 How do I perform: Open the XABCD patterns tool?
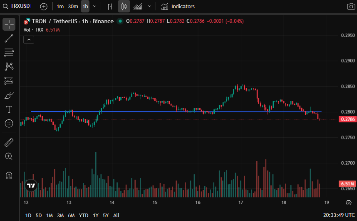click(x=9, y=66)
